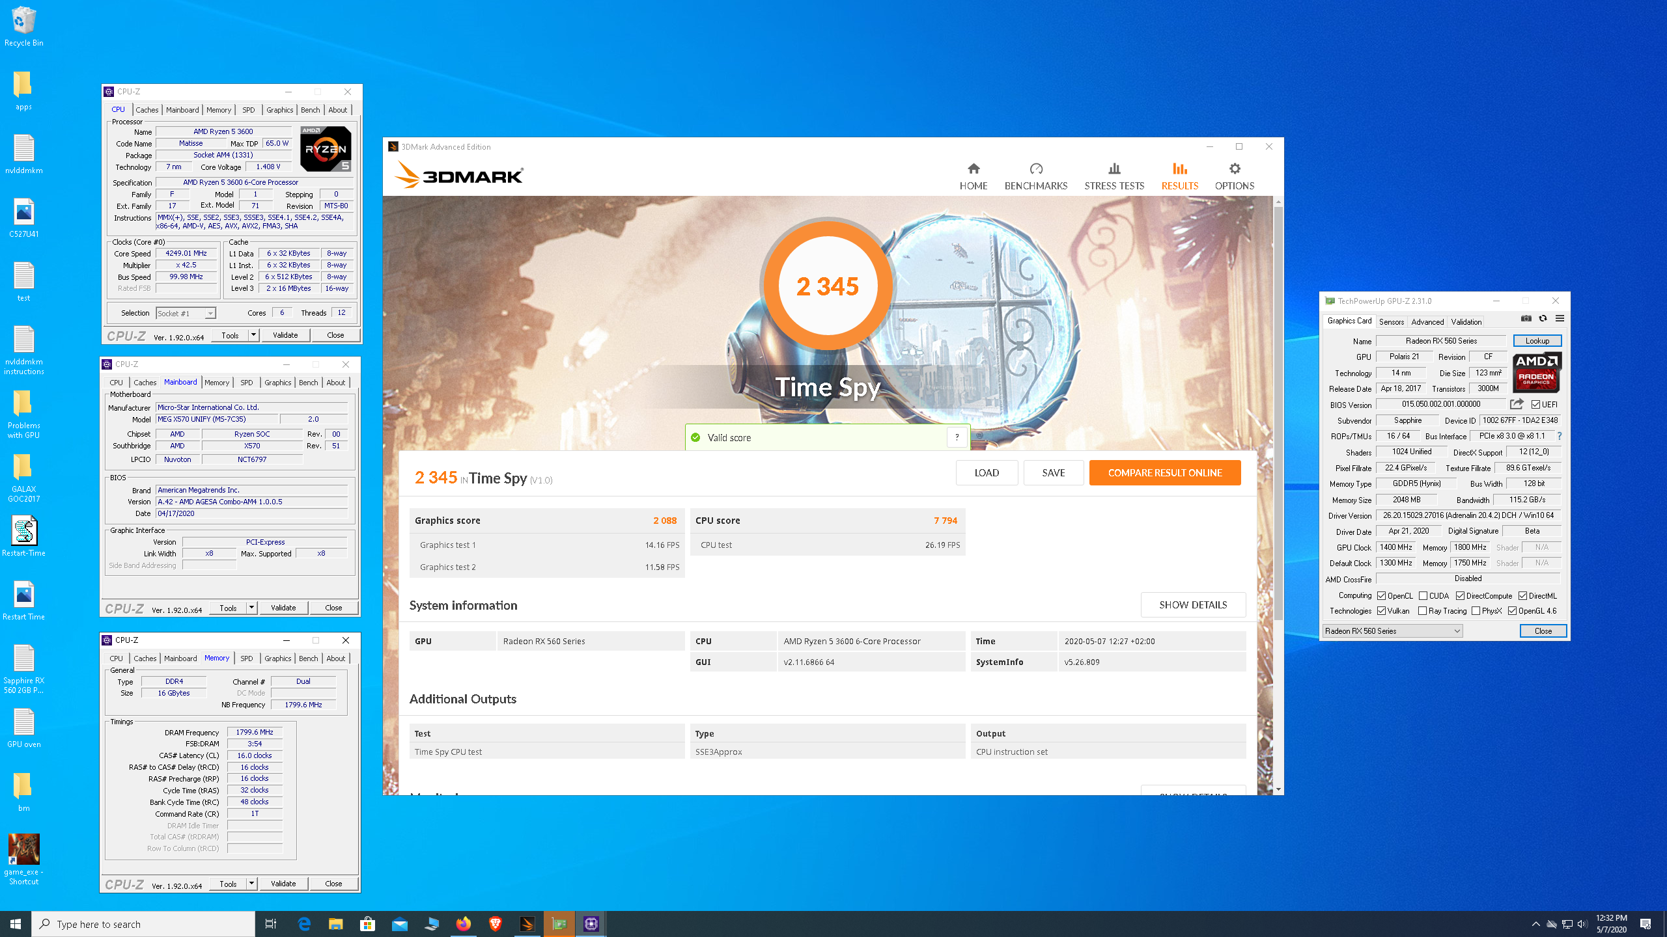Open the GPU-Z hamburger menu icon
Image resolution: width=1667 pixels, height=937 pixels.
[x=1560, y=318]
